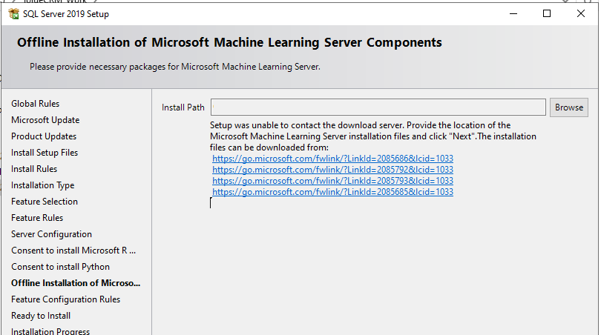Open the LinkId=2085793 download link
This screenshot has width=601, height=335.
click(332, 181)
